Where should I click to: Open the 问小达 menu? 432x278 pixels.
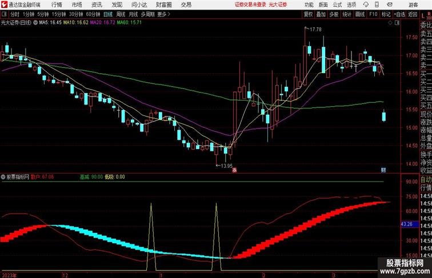[139, 5]
